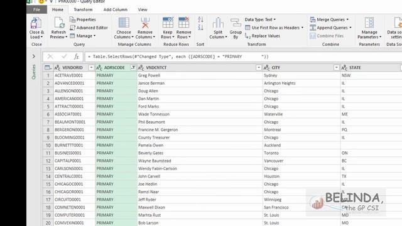Click the Split Column icon
The width and height of the screenshot is (402, 226).
(218, 23)
